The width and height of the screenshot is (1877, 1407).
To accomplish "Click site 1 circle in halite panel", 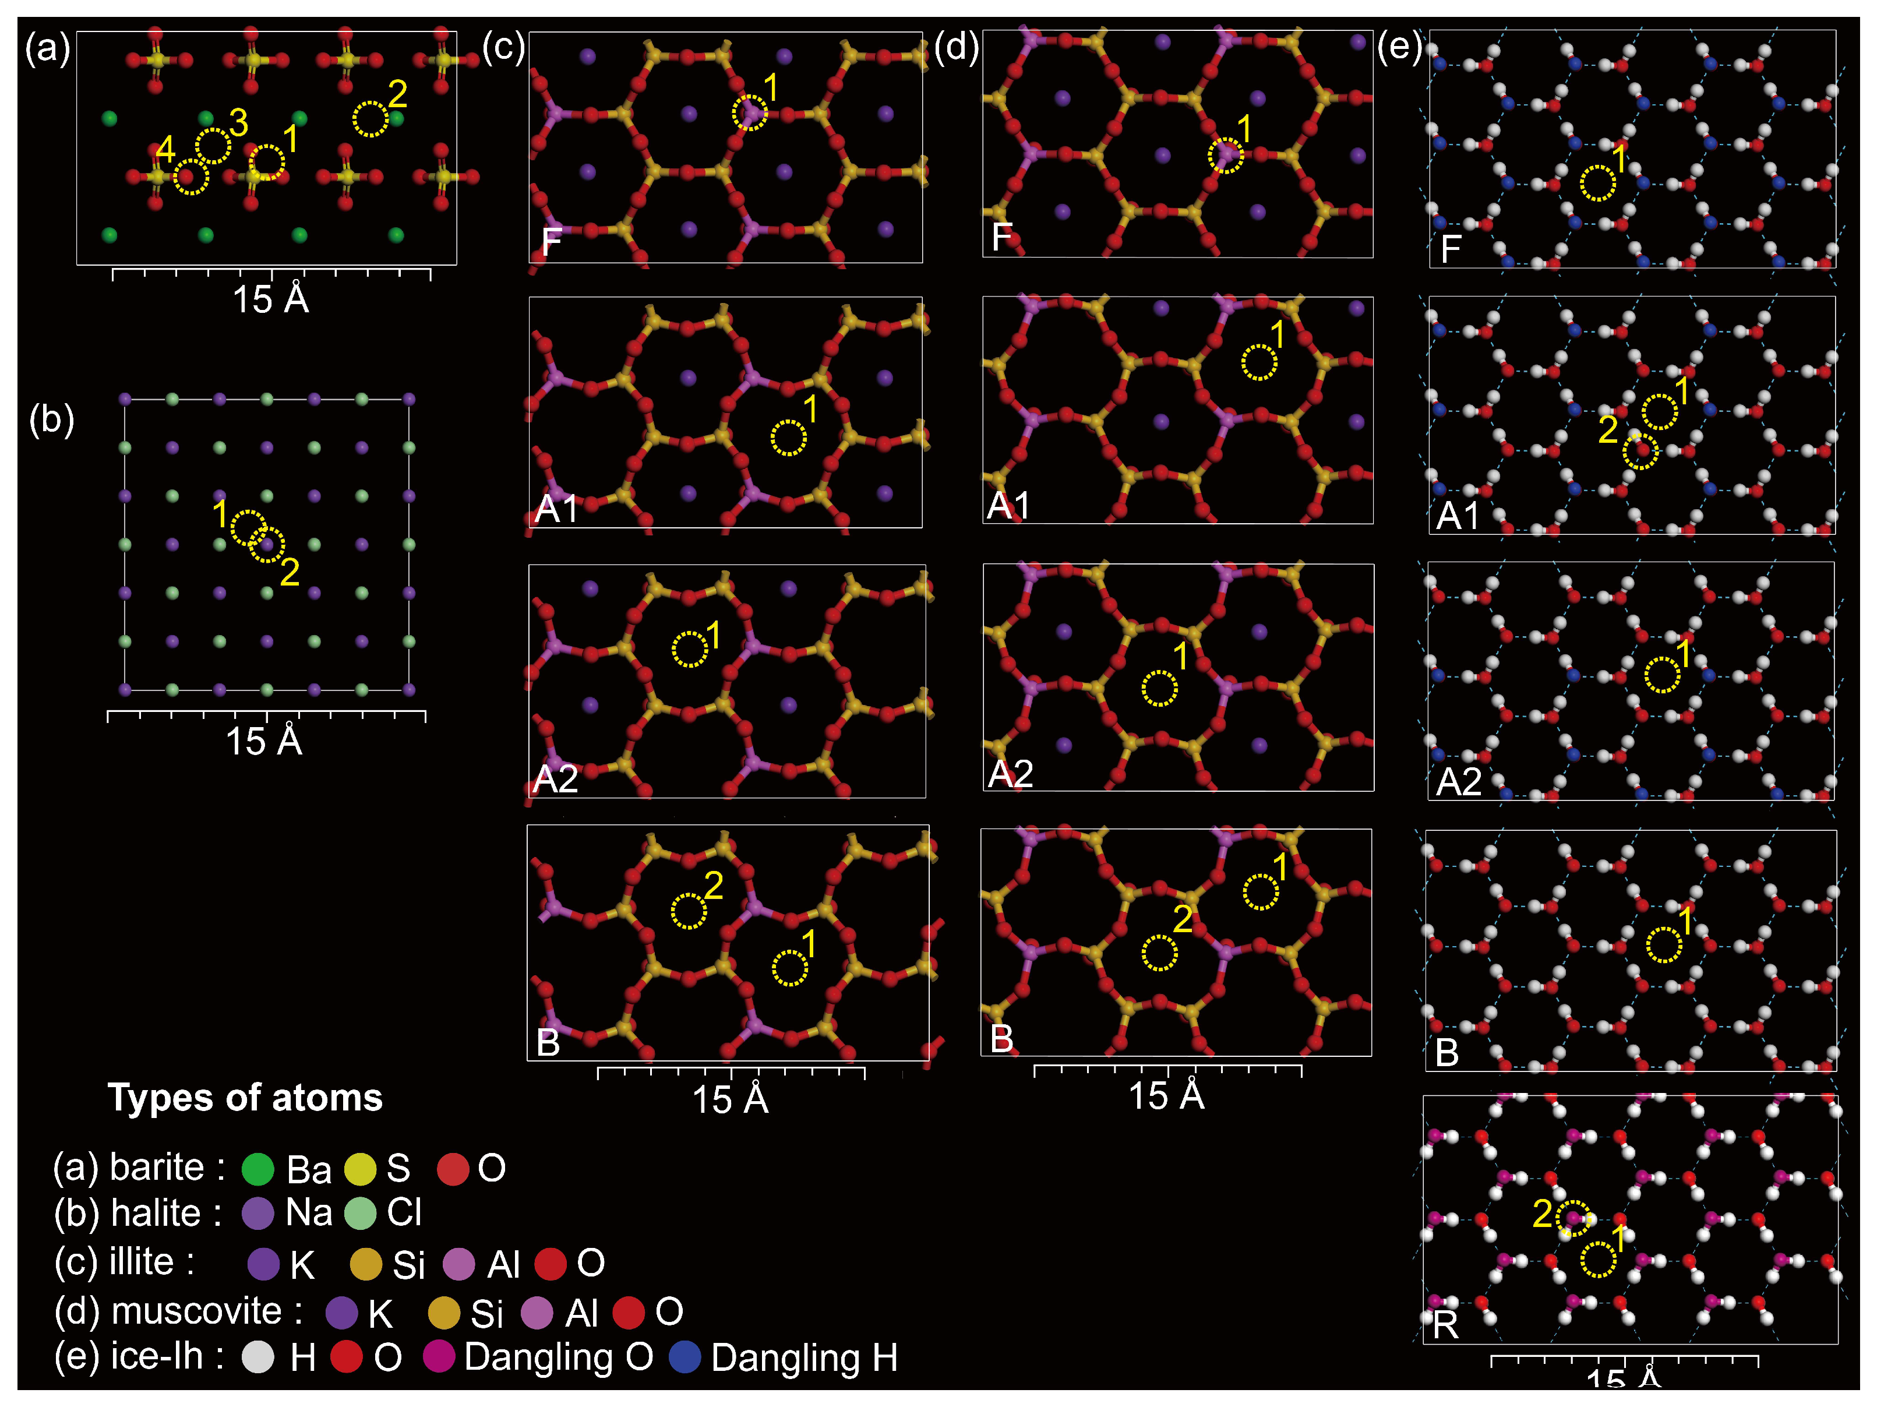I will 249,528.
